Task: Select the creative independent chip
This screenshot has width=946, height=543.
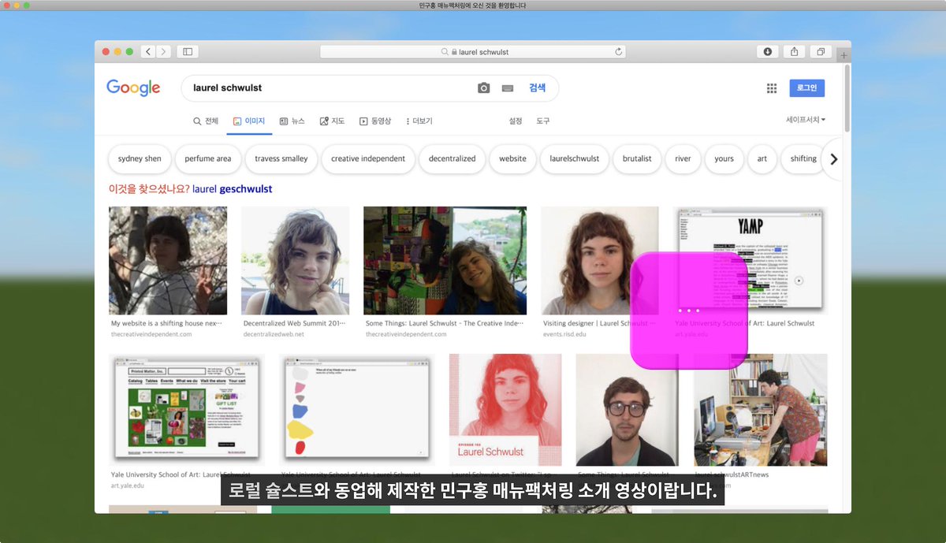Action: [368, 158]
